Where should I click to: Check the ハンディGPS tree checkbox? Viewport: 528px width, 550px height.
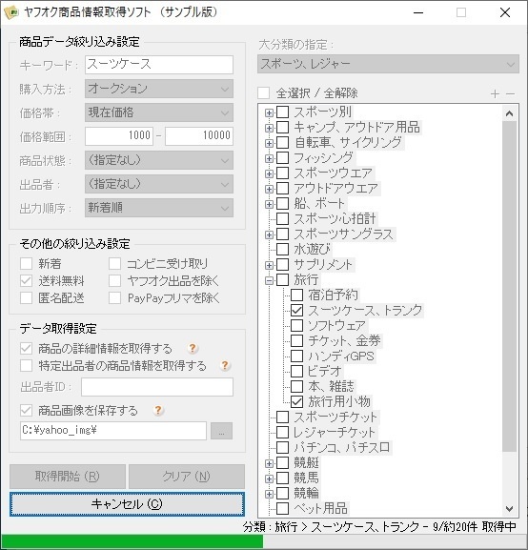click(296, 356)
